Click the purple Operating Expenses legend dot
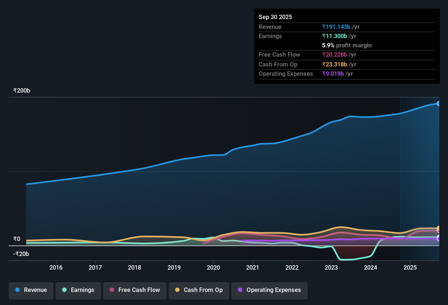Viewport: 448px width, 305px height. [240, 290]
